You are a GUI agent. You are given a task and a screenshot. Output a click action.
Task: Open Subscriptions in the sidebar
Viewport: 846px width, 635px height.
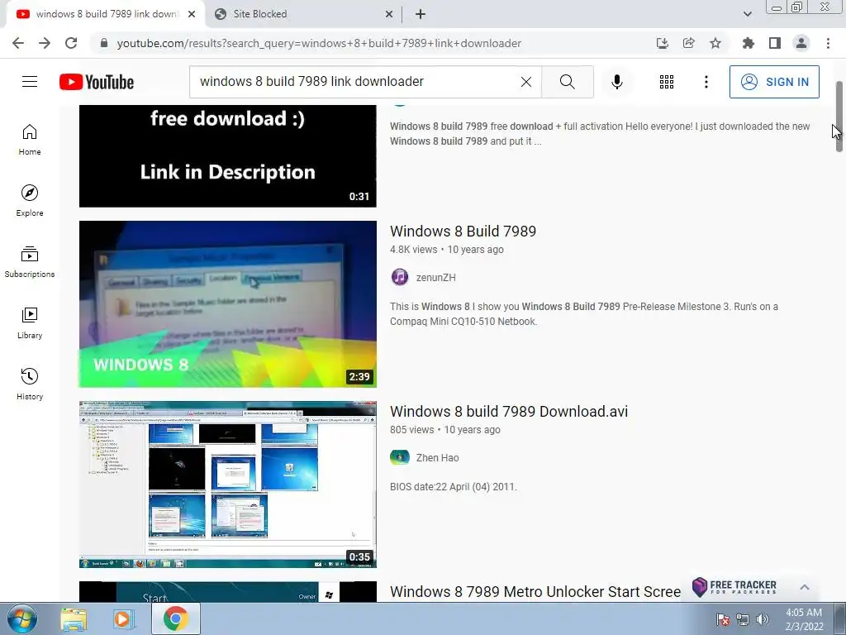30,262
